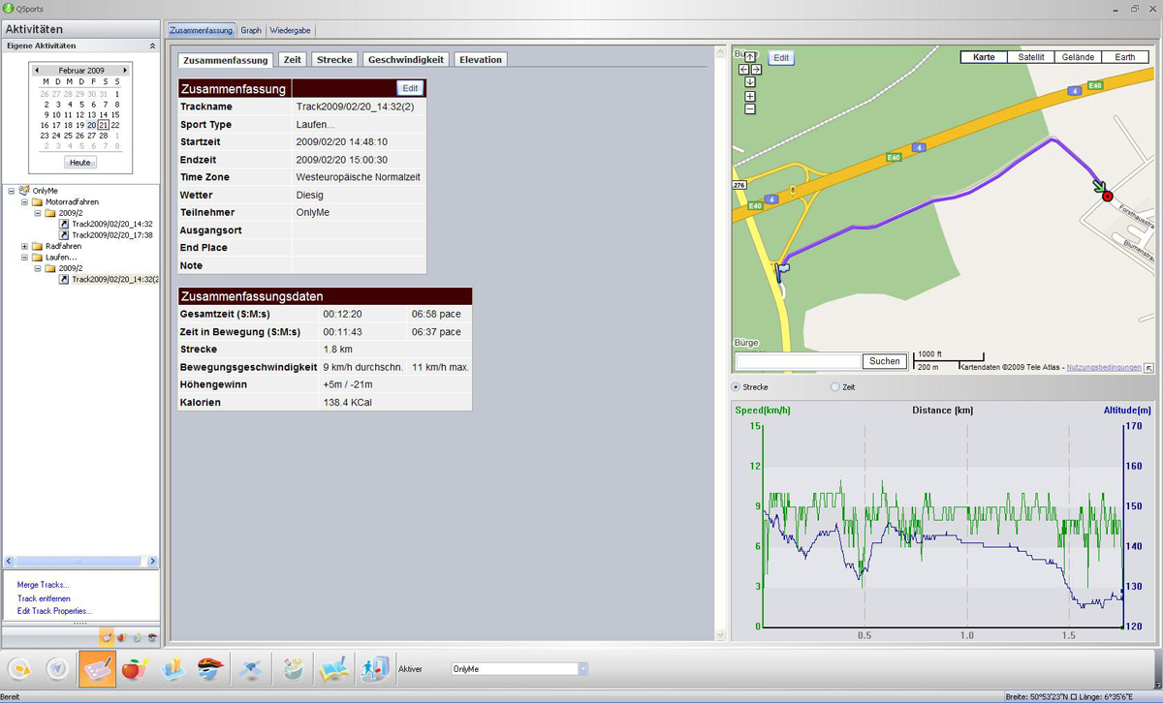
Task: Switch map view to Satellit
Action: click(1030, 57)
